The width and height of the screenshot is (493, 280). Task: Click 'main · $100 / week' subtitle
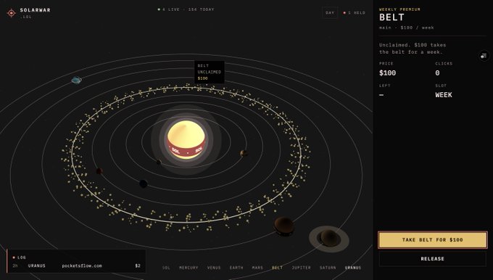point(407,28)
